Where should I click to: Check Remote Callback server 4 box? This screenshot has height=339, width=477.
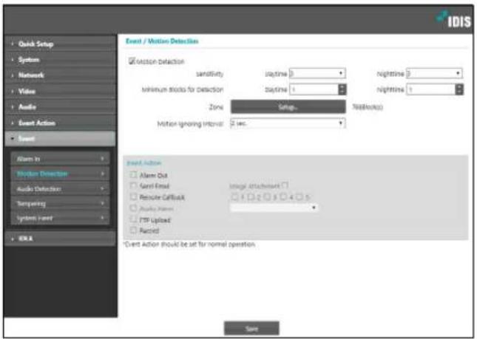(x=283, y=197)
